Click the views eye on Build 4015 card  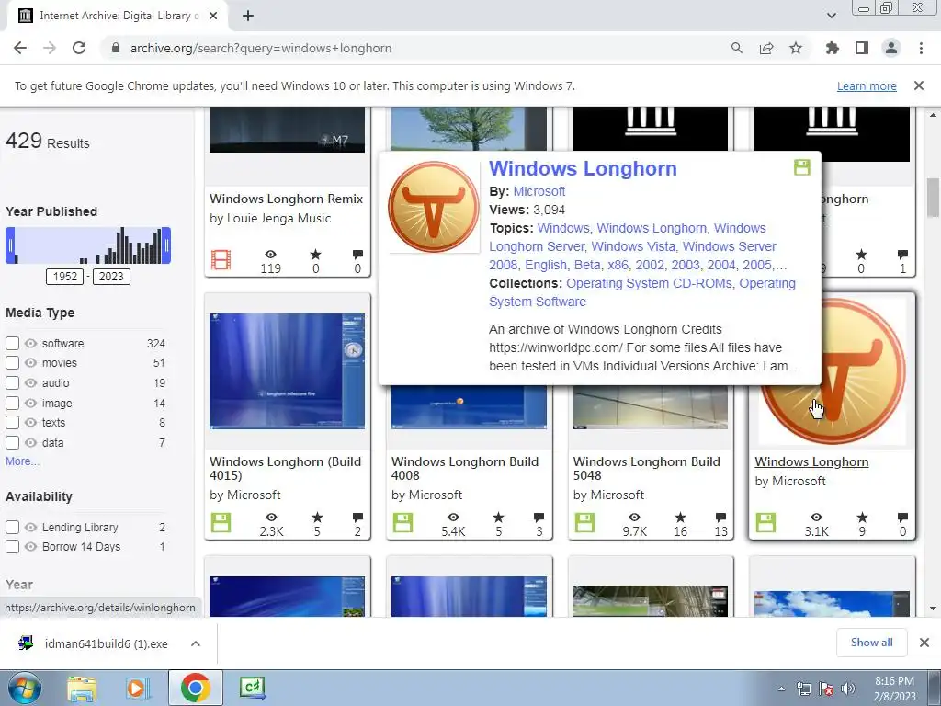[271, 517]
